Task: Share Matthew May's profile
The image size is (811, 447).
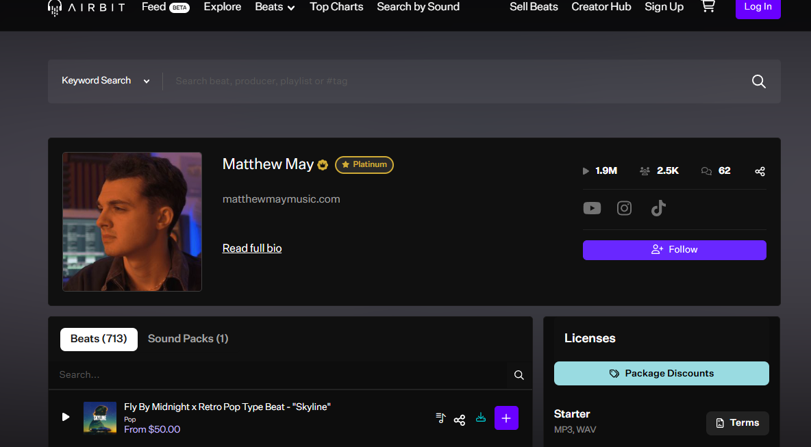Action: tap(759, 171)
